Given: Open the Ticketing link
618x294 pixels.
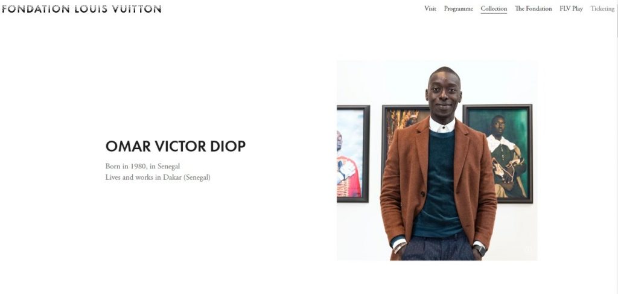Looking at the screenshot, I should tap(602, 8).
